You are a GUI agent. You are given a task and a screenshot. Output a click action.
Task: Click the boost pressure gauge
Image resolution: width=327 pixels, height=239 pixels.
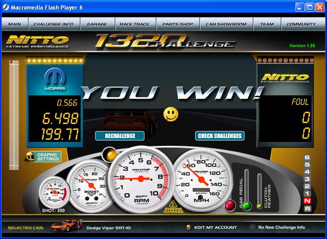pyautogui.click(x=90, y=186)
